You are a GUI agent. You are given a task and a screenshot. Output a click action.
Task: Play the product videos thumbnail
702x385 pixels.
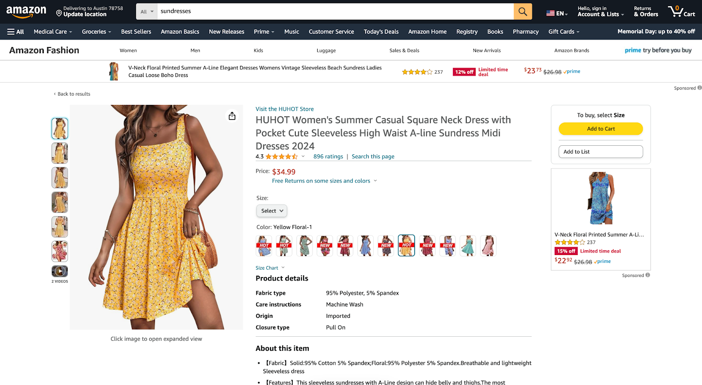point(60,271)
